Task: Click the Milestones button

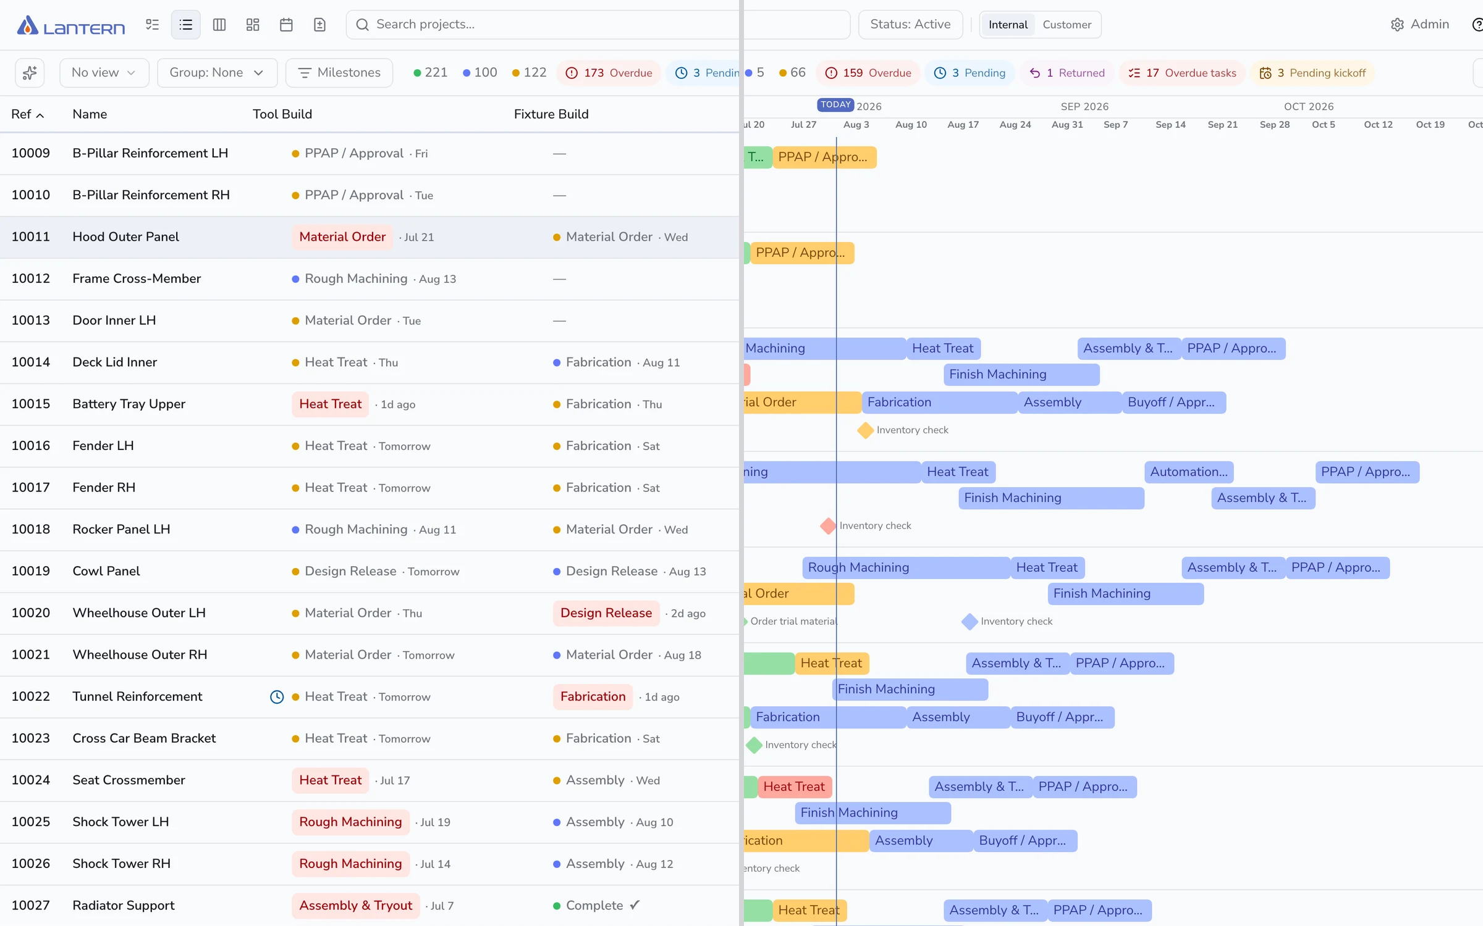Action: [x=339, y=73]
